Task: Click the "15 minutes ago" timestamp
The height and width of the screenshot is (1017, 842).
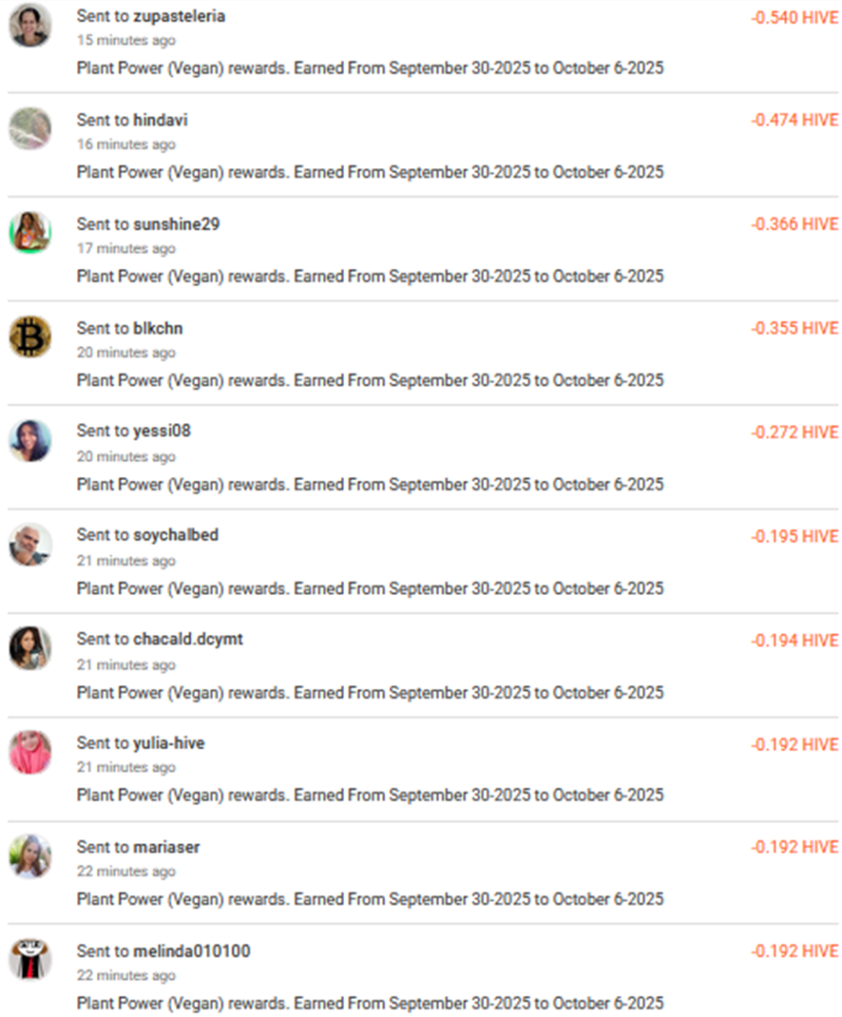Action: [125, 41]
